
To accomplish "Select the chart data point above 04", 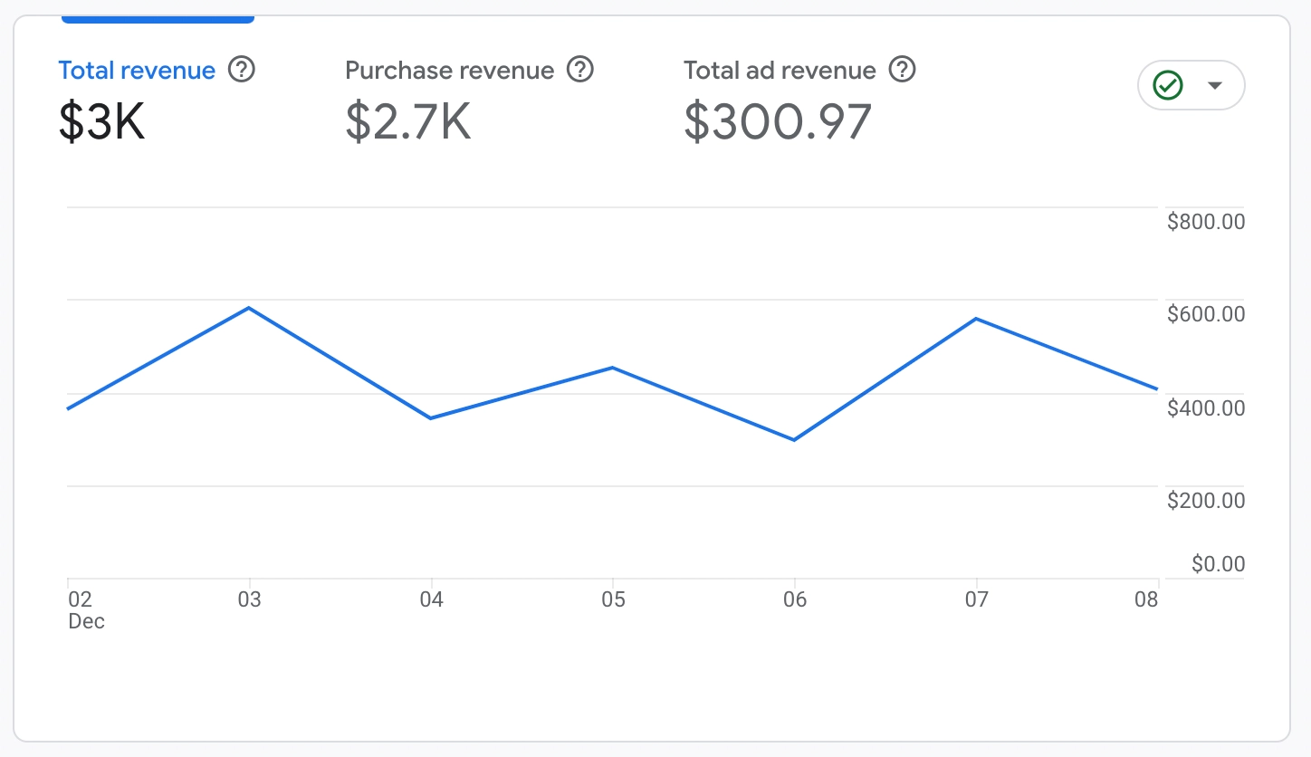I will point(431,418).
